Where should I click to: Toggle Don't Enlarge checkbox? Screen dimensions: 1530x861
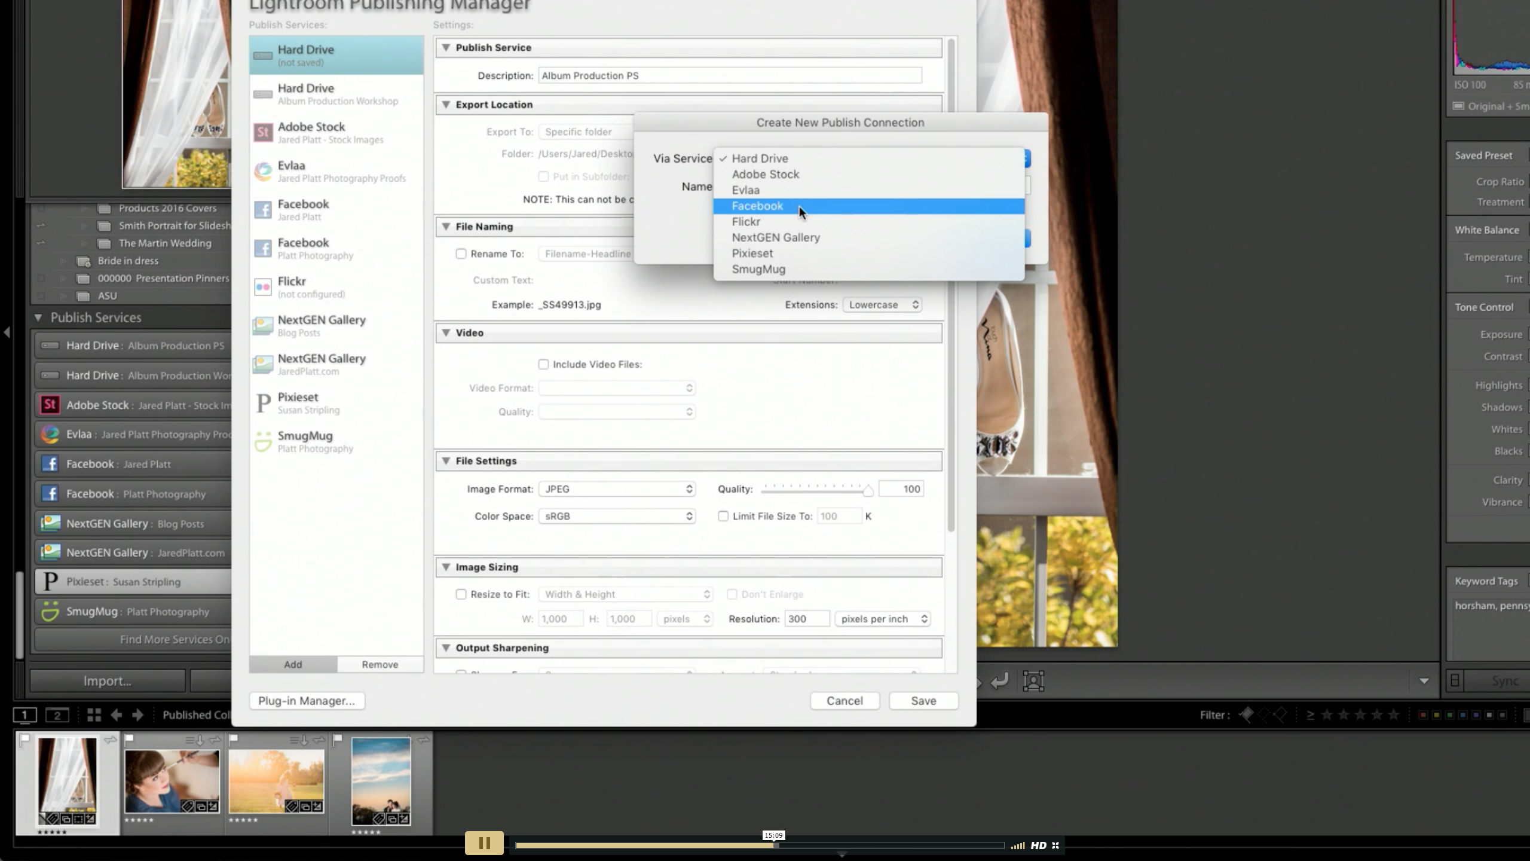pos(732,594)
